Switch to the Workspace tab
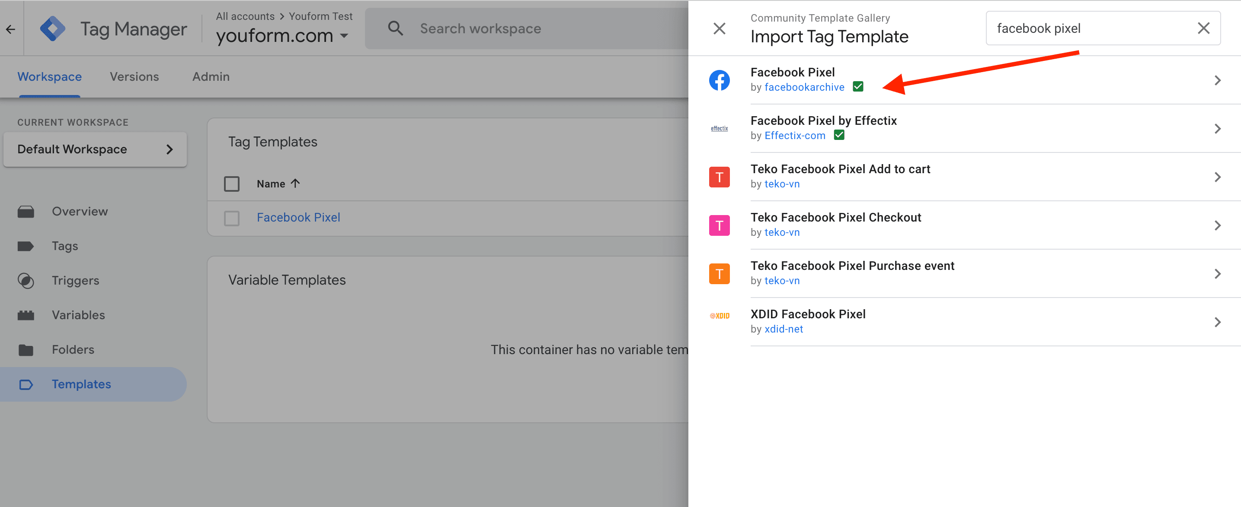The height and width of the screenshot is (507, 1241). pyautogui.click(x=50, y=77)
